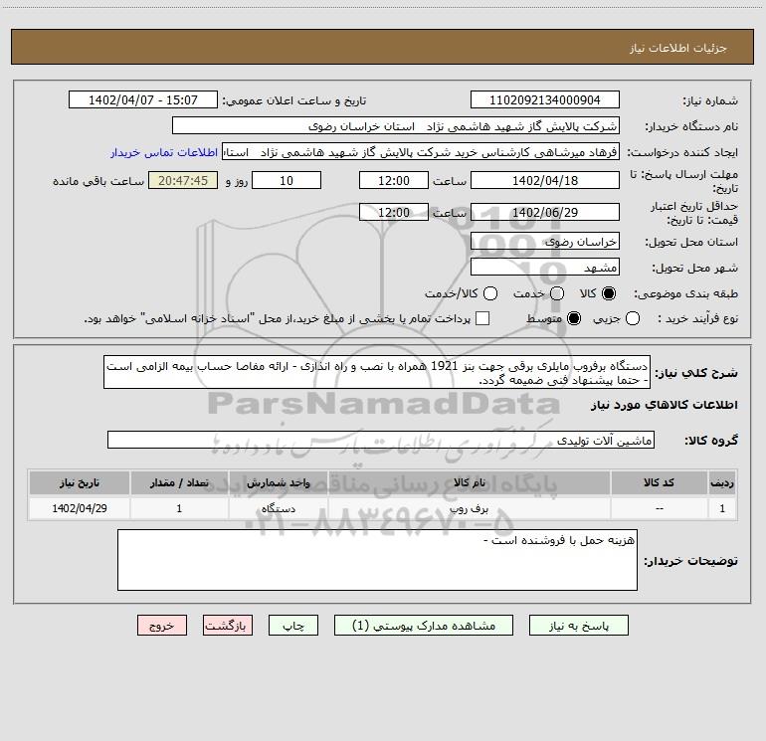Click the announcement date field 1402/04/07 - 15:07
The image size is (766, 741).
pos(143,99)
